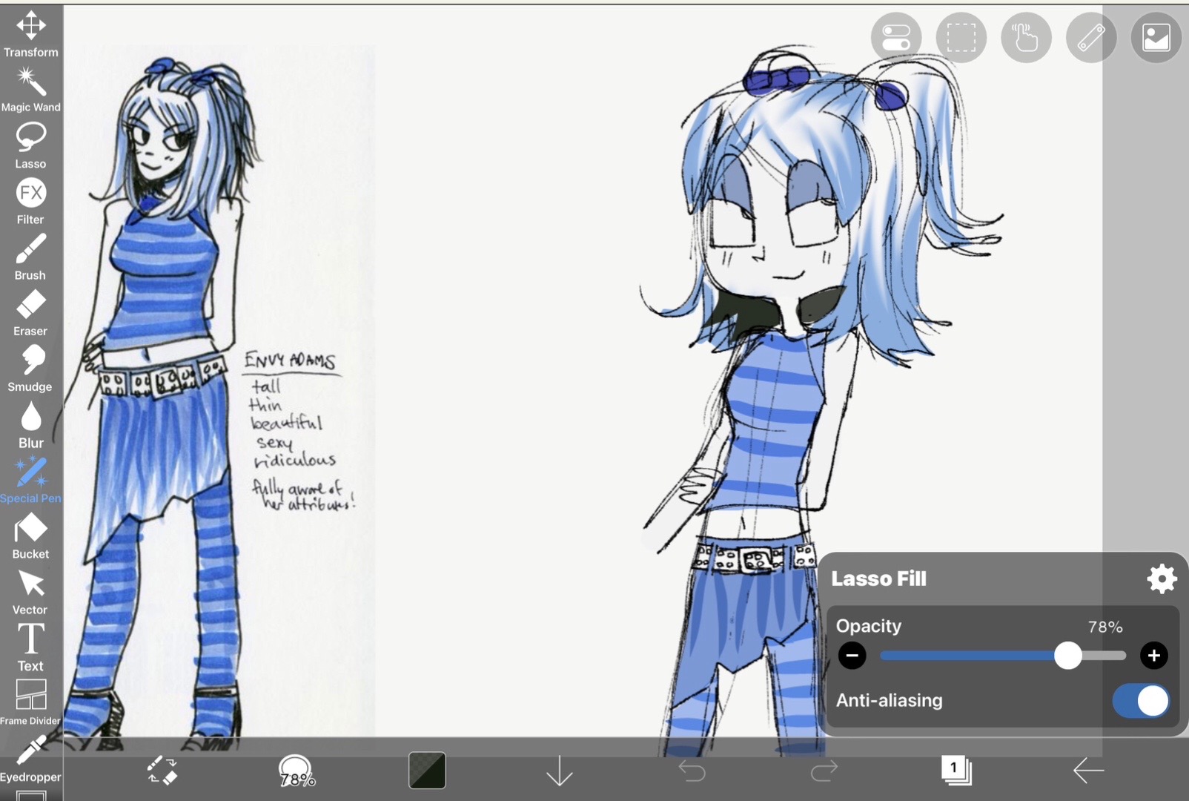Screen dimensions: 1189x801
Task: Open the dark color swatch picker
Action: [427, 771]
